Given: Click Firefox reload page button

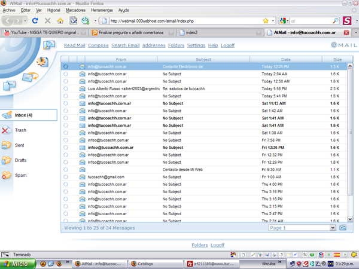Looking at the screenshot, I should tap(35, 20).
